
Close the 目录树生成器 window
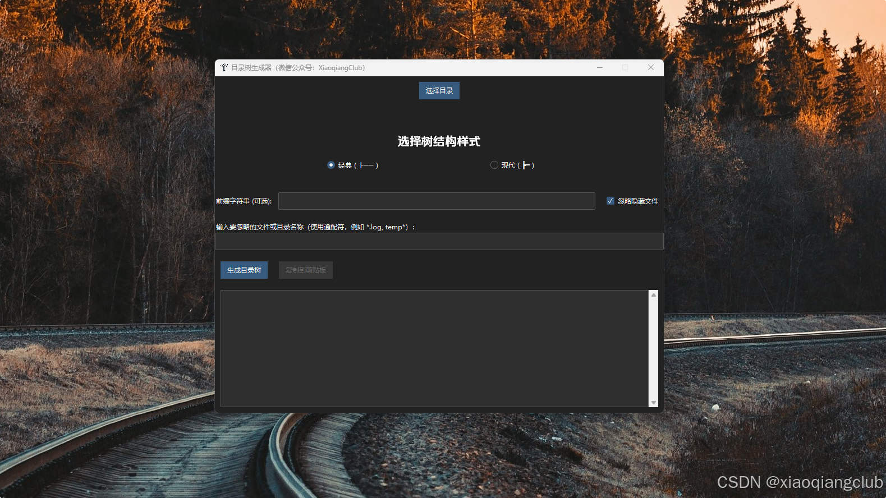click(651, 68)
